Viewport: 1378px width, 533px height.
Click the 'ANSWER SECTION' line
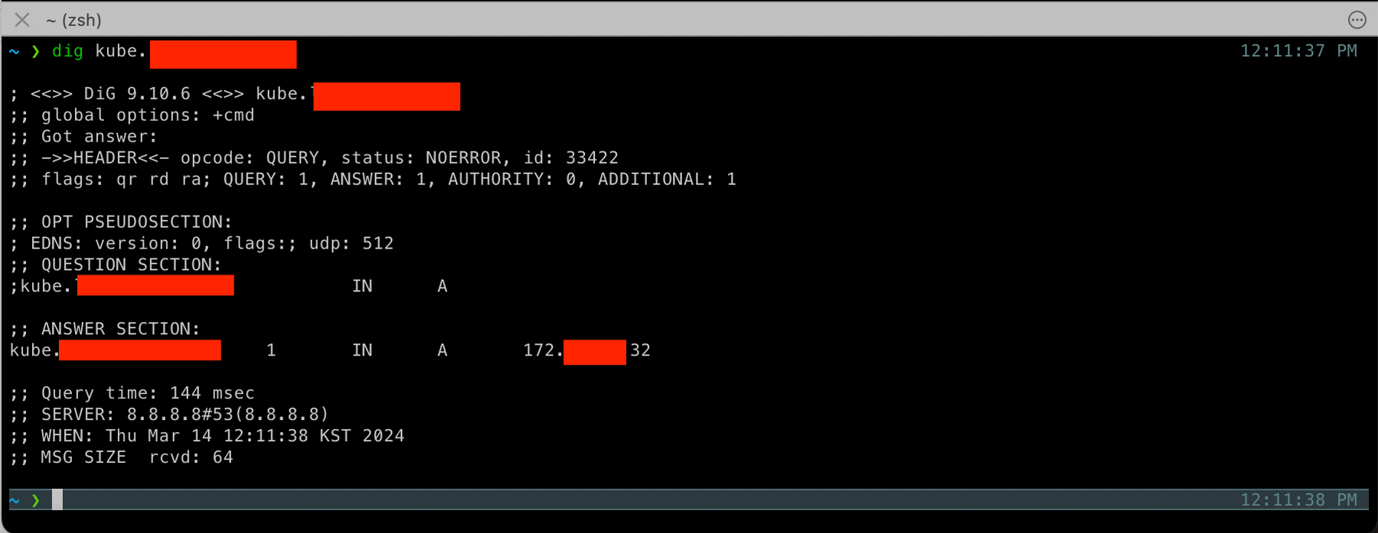(x=105, y=330)
